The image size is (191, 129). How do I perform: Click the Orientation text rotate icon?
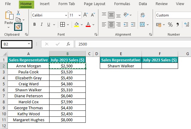point(126,15)
